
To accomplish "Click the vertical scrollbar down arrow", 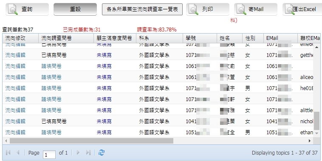I will [x=316, y=133].
